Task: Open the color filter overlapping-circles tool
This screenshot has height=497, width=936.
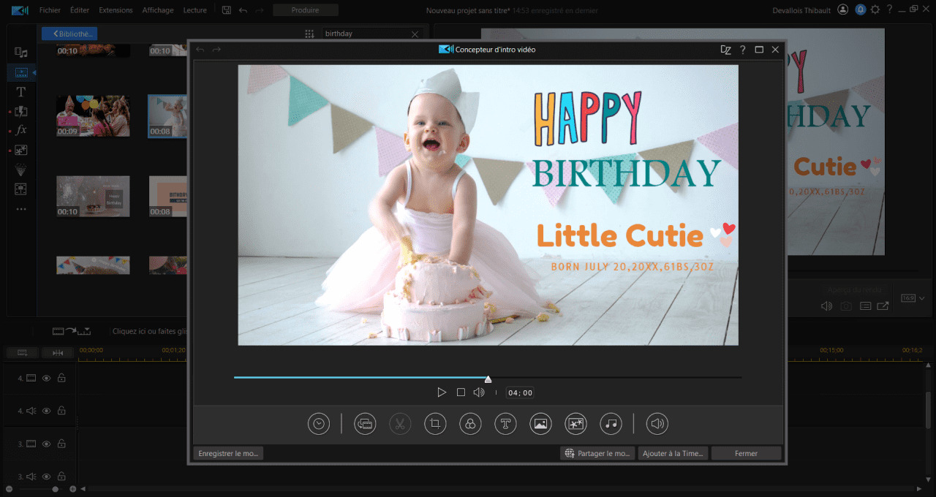Action: click(x=470, y=424)
